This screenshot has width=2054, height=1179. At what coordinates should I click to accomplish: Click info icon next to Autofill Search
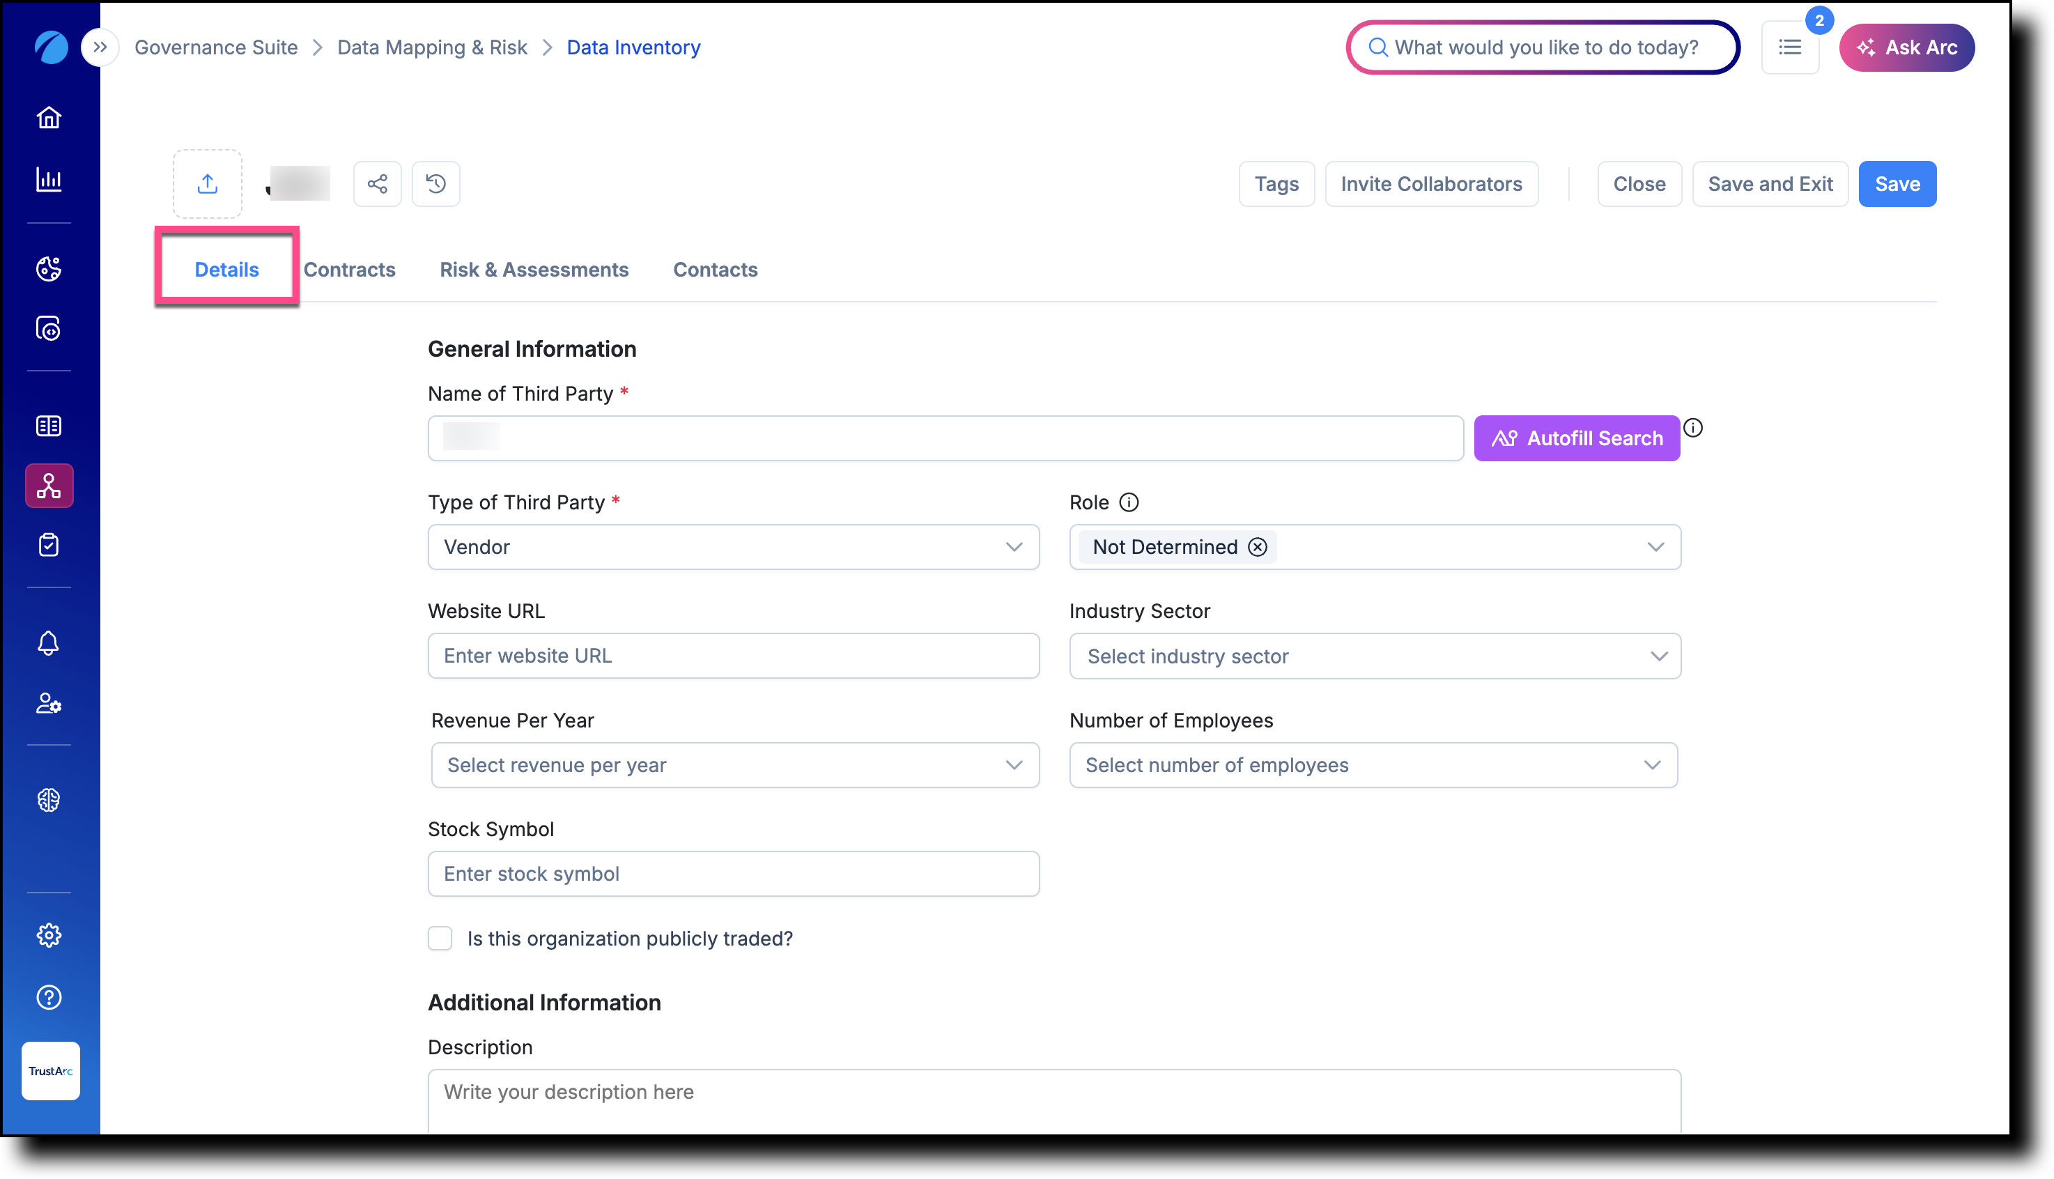tap(1693, 428)
